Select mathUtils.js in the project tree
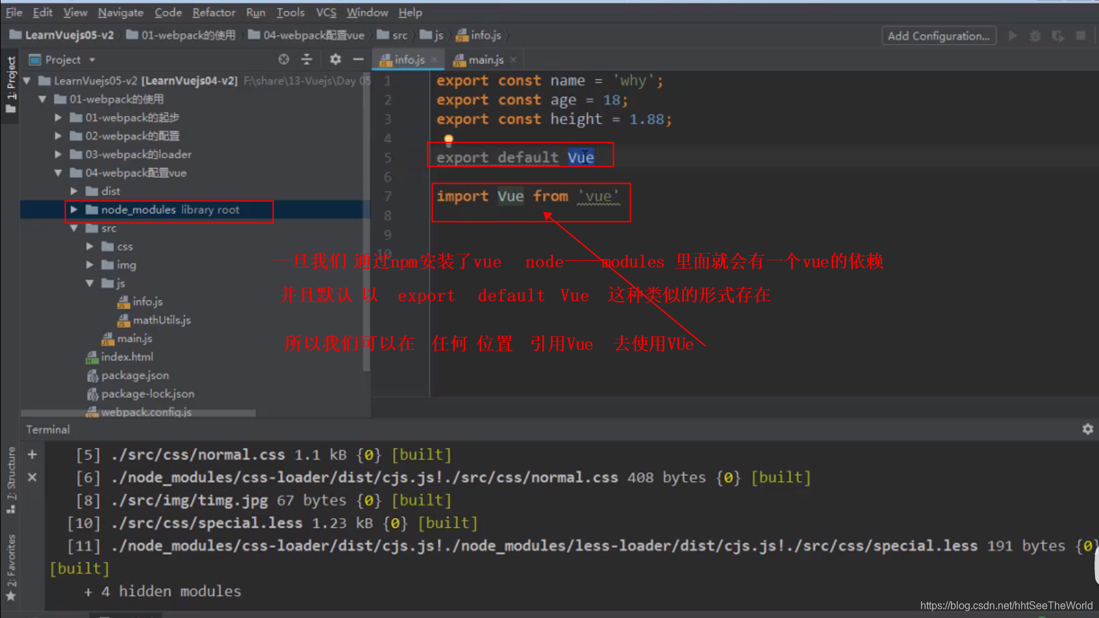 tap(154, 320)
